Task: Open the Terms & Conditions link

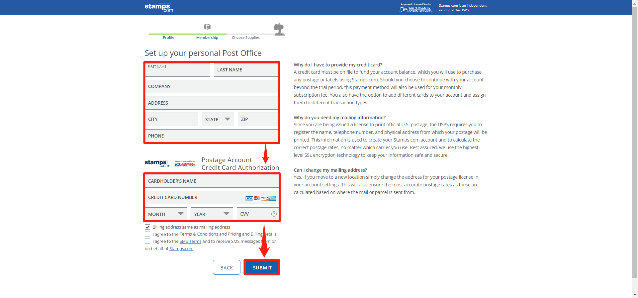Action: [x=199, y=234]
